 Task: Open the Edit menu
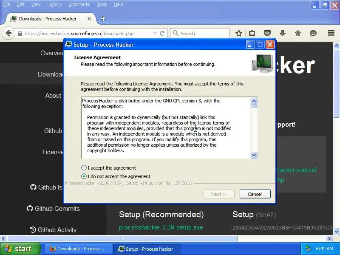click(x=20, y=4)
